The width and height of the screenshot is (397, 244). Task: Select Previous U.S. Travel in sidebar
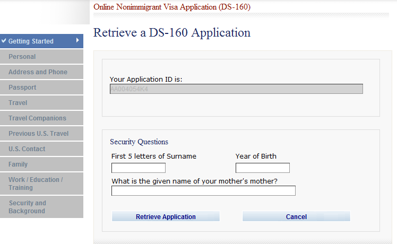38,134
